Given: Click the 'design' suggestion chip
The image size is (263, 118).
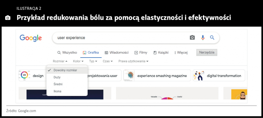Looking at the screenshot, I should (33, 76).
